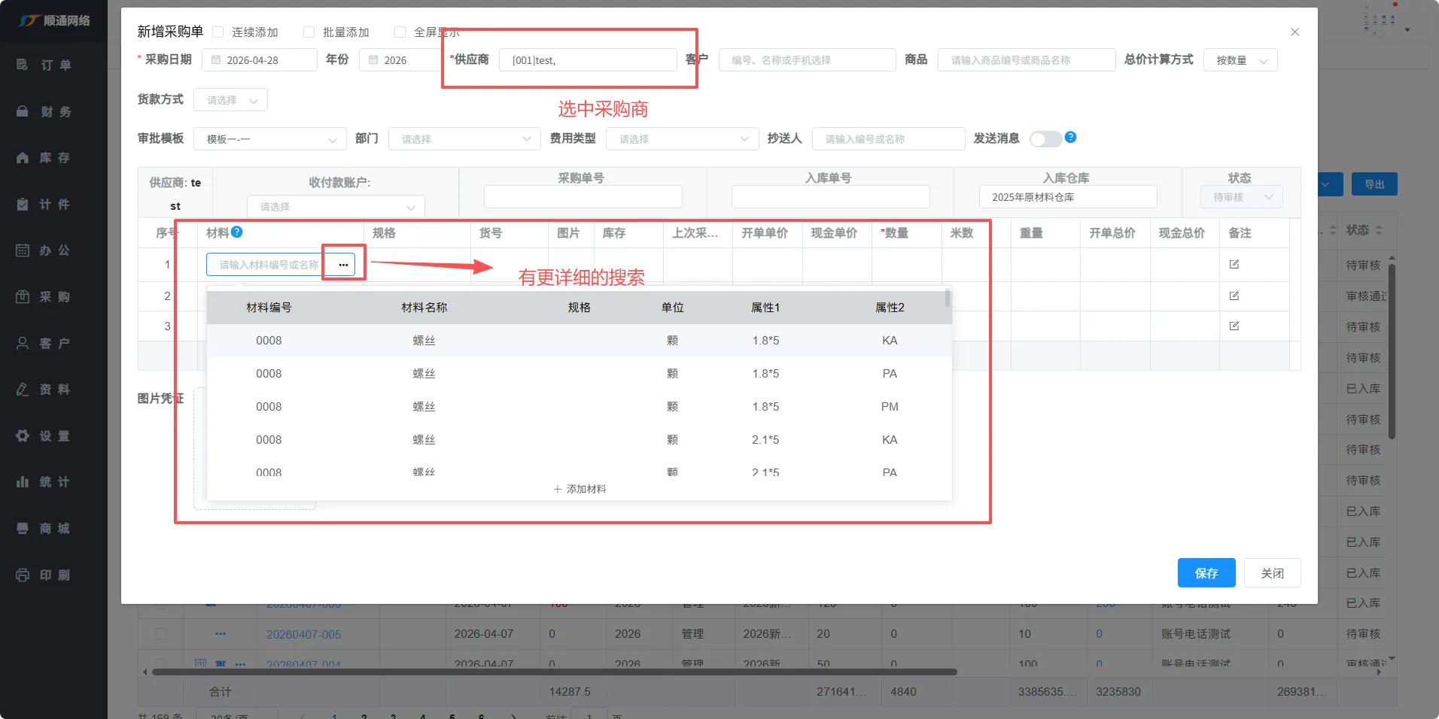This screenshot has width=1439, height=719.
Task: Click the help icon next to 材料
Action: (237, 232)
